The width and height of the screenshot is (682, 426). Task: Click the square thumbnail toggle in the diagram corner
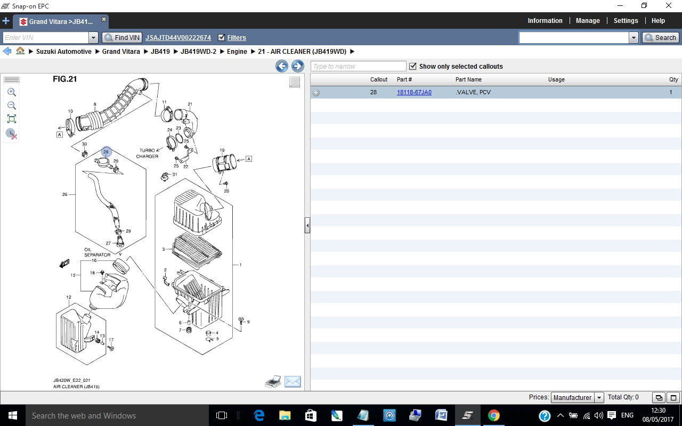tap(295, 82)
